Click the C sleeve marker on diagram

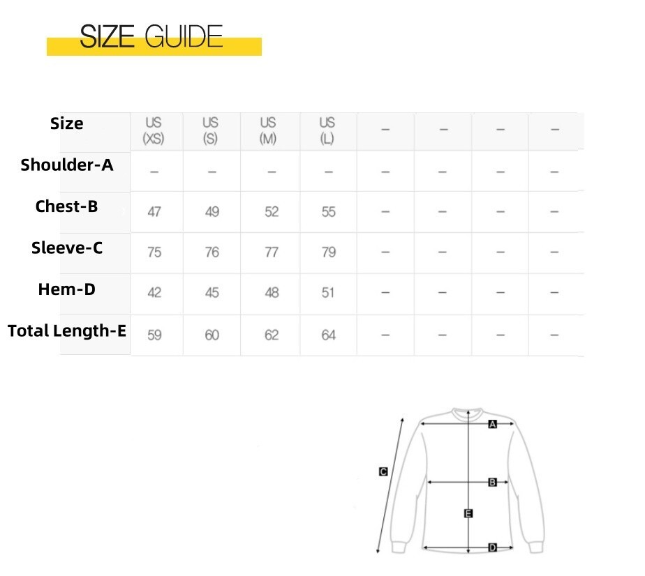[383, 471]
